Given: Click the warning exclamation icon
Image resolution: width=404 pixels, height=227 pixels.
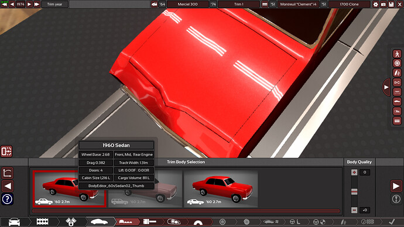Looking at the screenshot, I should 396,199.
